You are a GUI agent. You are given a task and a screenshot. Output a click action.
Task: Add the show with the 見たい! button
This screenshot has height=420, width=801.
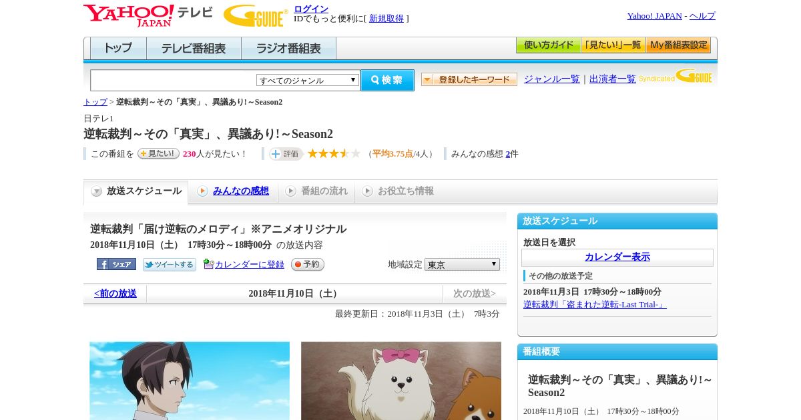[x=158, y=153]
